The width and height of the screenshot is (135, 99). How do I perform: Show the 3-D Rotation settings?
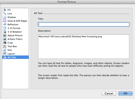15,32
